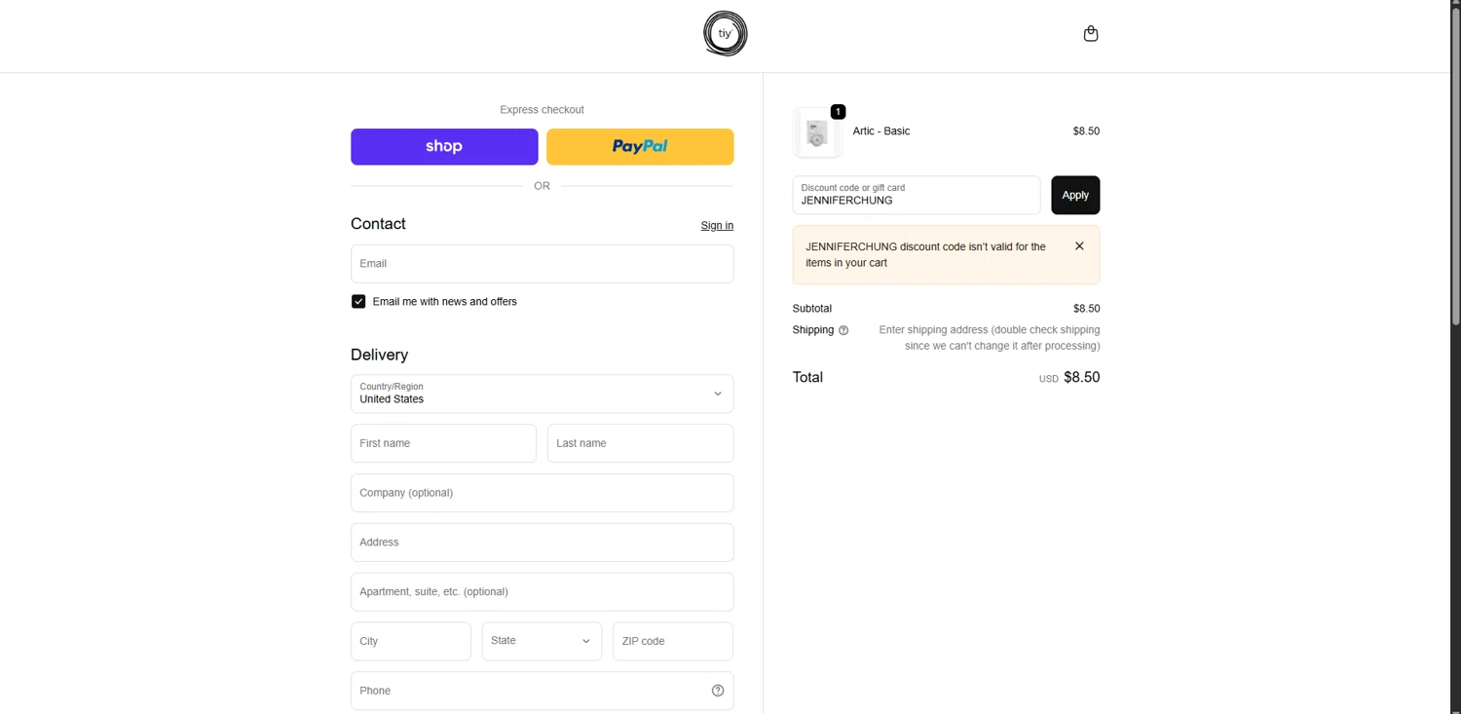
Task: Click the USD $8.50 total amount
Action: pyautogui.click(x=1068, y=377)
